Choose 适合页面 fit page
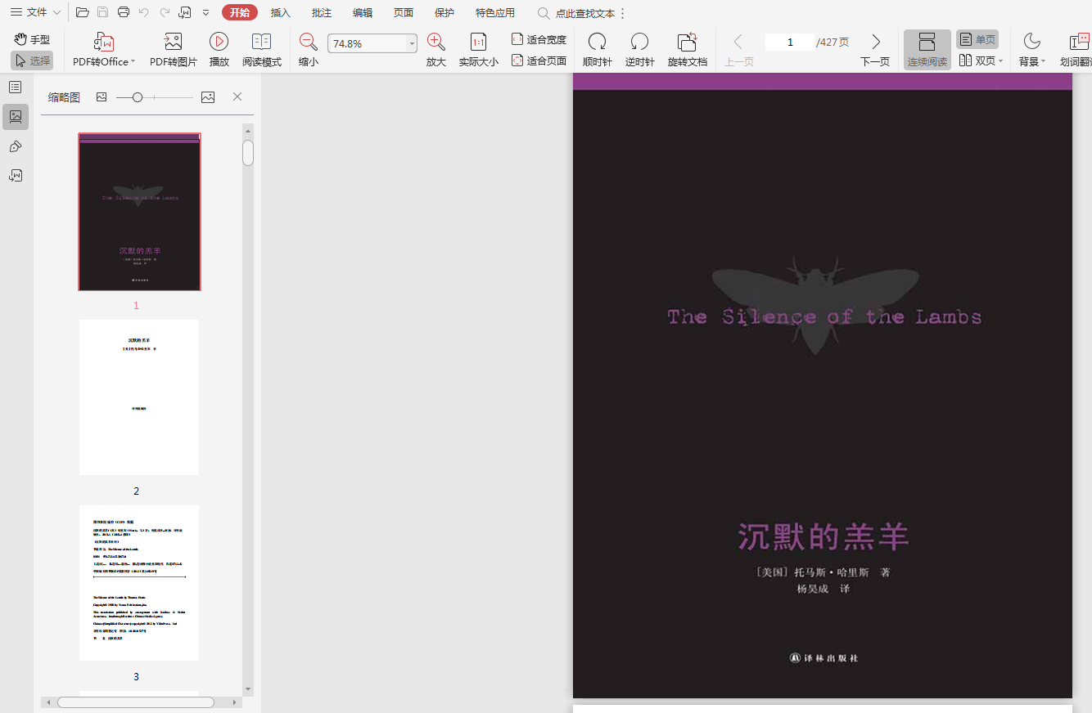 [539, 61]
